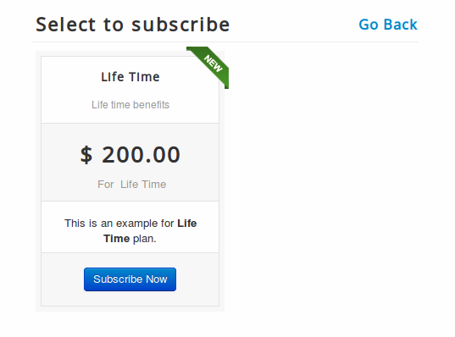Click the Subscribe Now button
This screenshot has width=455, height=337.
click(x=130, y=279)
